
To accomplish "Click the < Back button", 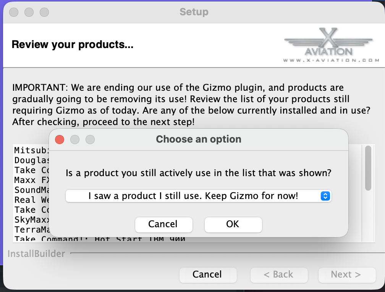I will point(279,275).
